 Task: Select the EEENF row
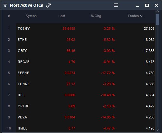click(x=85, y=73)
